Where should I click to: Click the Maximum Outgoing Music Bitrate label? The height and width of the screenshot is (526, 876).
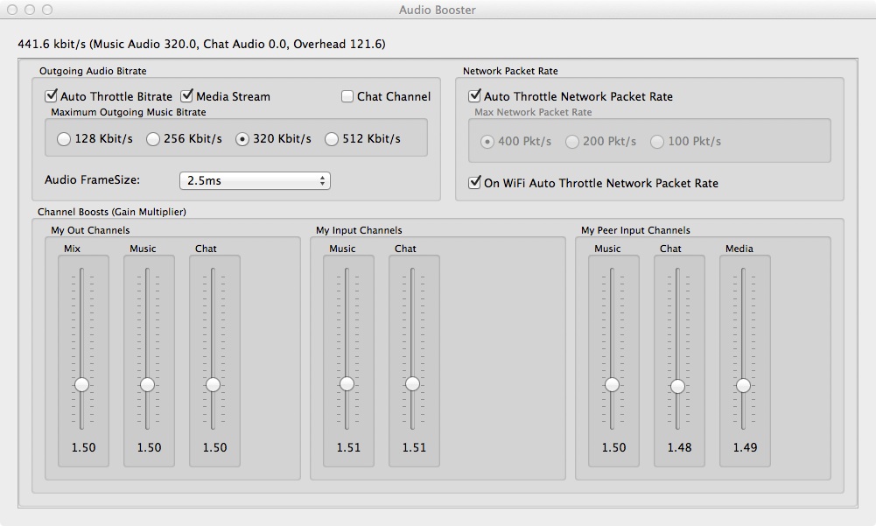[x=129, y=112]
